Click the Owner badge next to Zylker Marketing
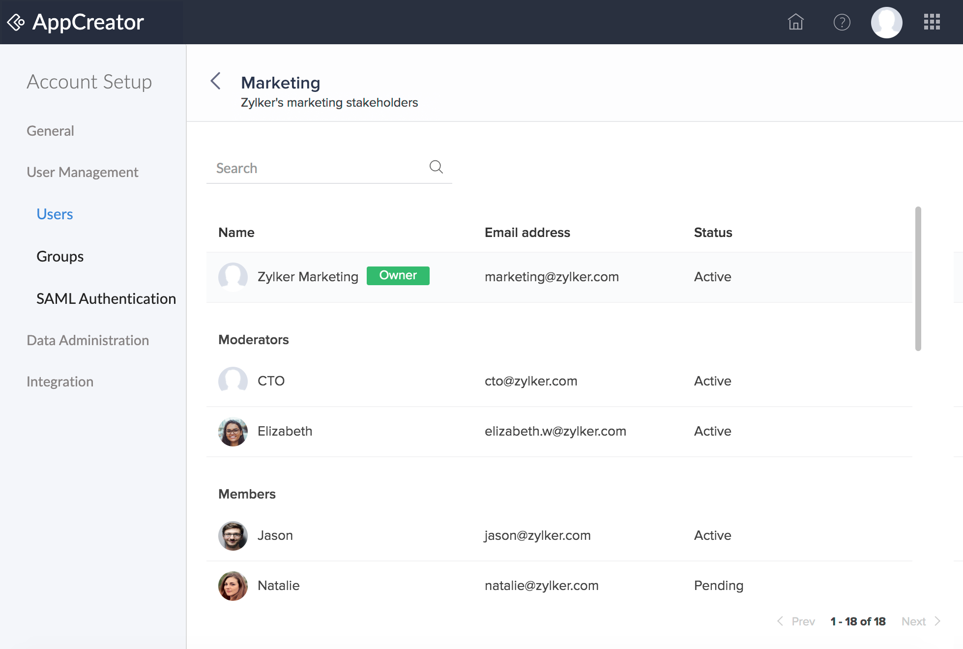 pyautogui.click(x=398, y=276)
